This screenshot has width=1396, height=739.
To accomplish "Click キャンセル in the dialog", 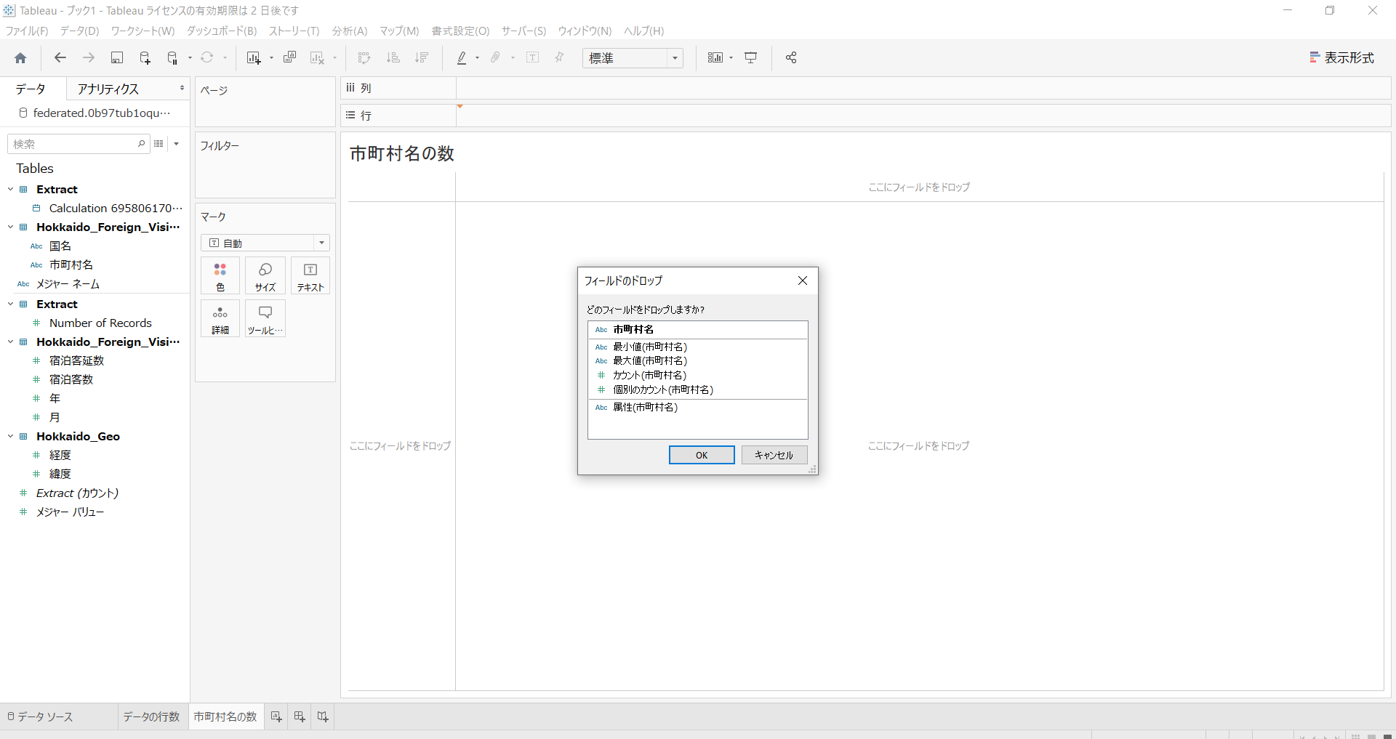I will coord(774,455).
